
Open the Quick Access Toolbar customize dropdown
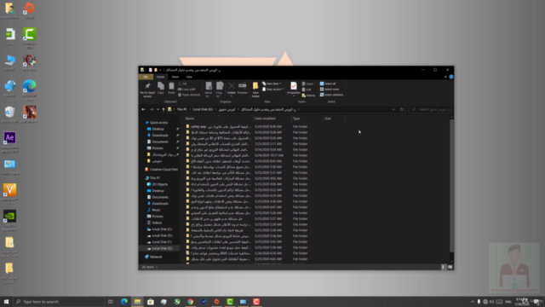[x=160, y=70]
